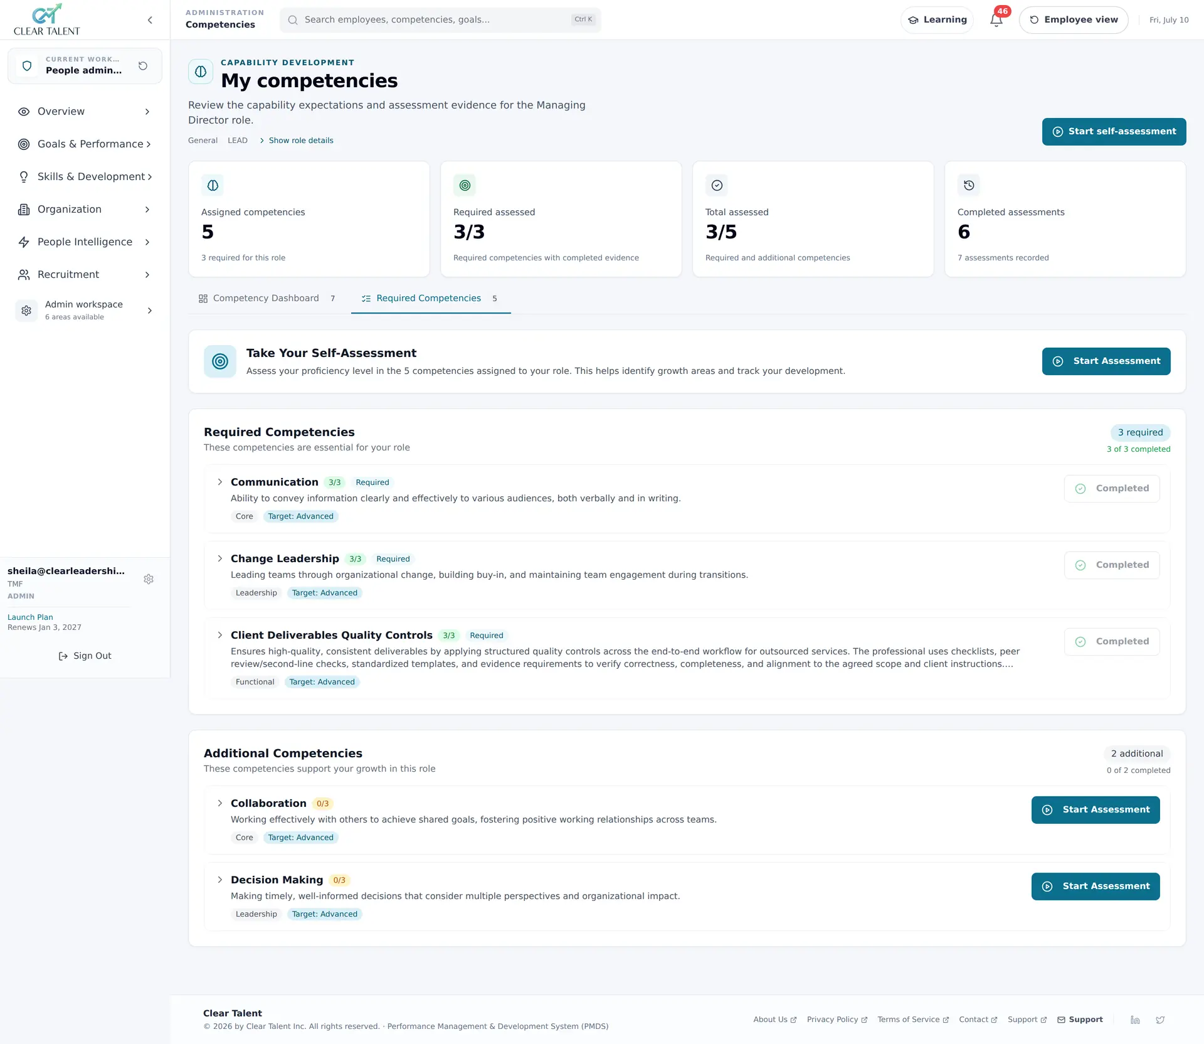Screen dimensions: 1204x1044
Task: Collapse the sidebar with the left chevron
Action: coord(150,20)
